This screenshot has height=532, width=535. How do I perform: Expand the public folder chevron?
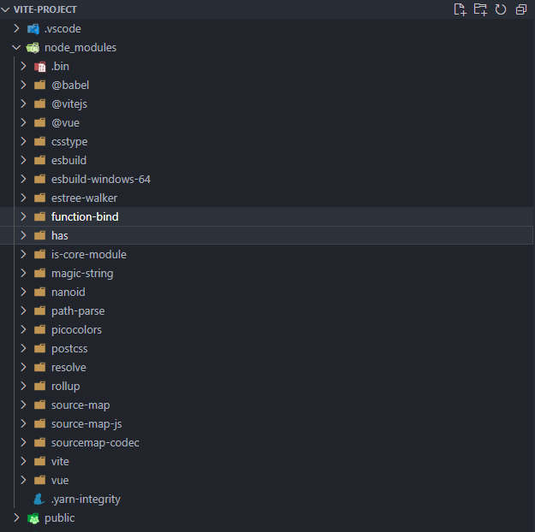point(16,517)
